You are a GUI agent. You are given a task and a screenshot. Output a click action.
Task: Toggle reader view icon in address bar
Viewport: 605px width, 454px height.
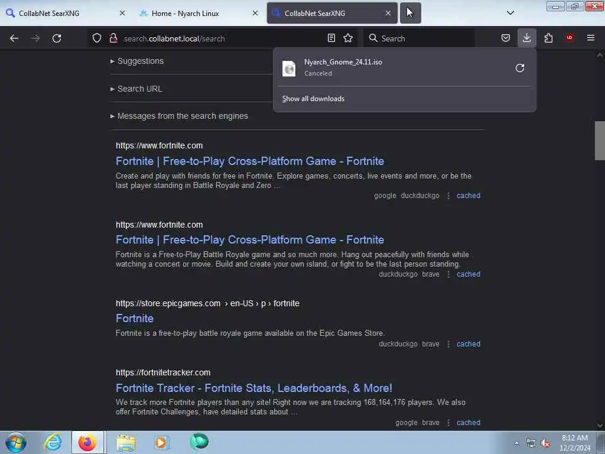(331, 38)
